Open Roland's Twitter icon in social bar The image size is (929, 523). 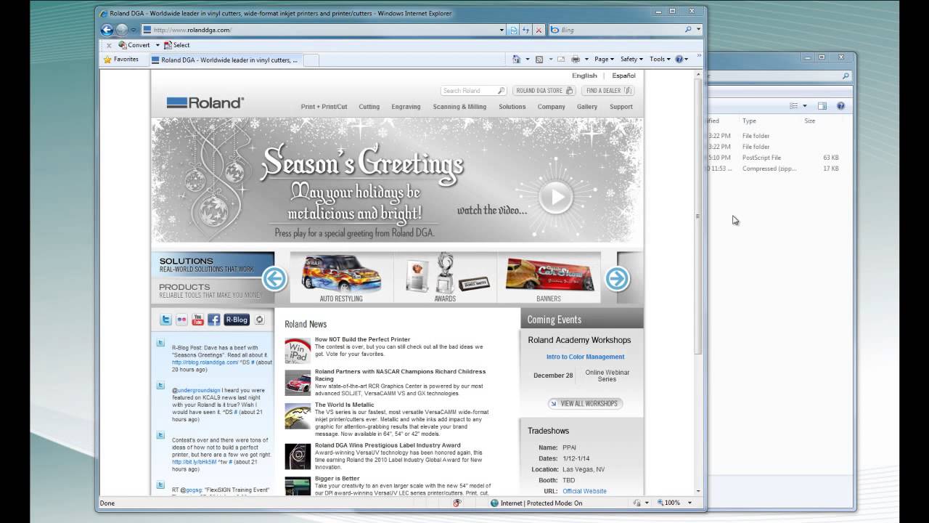pos(165,320)
